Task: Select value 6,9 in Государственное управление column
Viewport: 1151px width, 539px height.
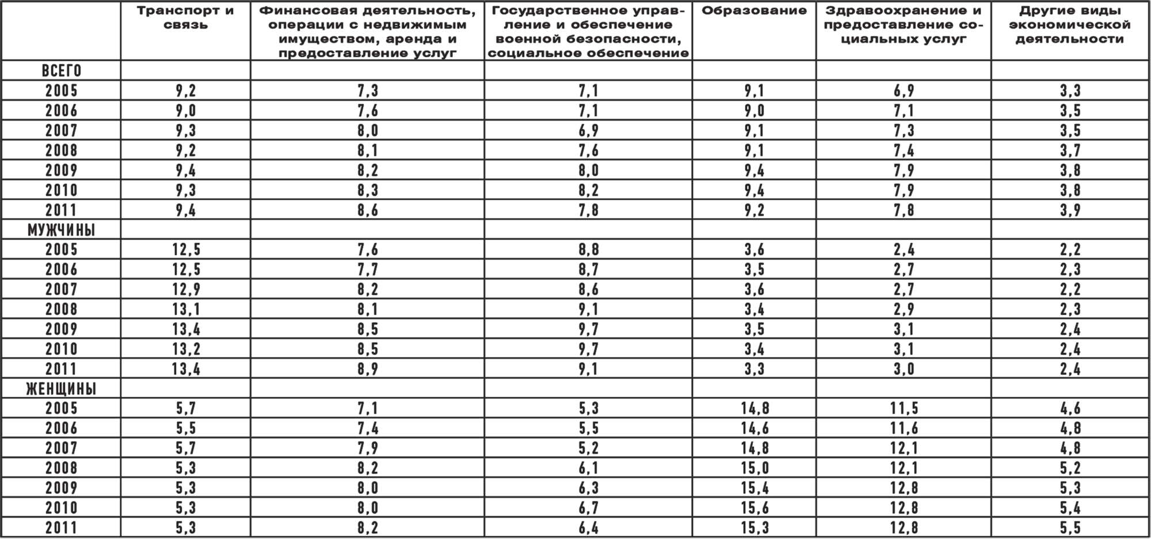Action: 588,130
